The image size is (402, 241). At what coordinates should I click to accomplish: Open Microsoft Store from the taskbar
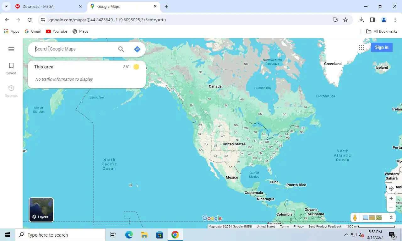pyautogui.click(x=160, y=235)
